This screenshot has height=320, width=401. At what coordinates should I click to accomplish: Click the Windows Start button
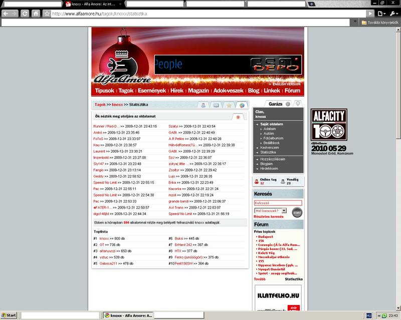(x=9, y=315)
